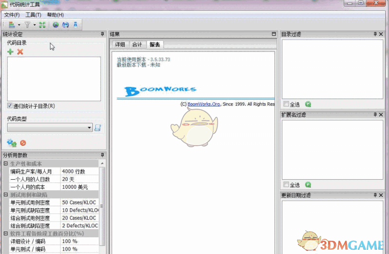Pin the 统计设定 panel
The height and width of the screenshot is (254, 389).
102,34
